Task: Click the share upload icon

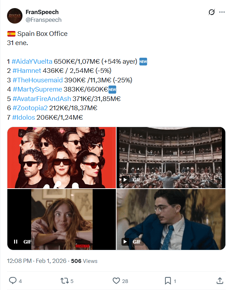Action: 220,280
